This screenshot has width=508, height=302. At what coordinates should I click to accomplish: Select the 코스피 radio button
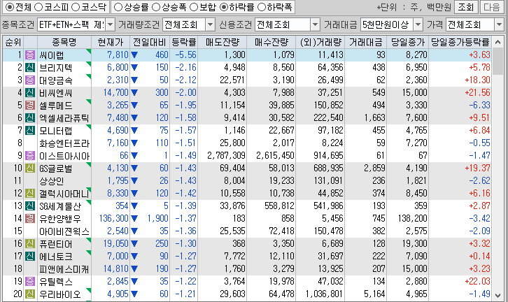coord(38,7)
